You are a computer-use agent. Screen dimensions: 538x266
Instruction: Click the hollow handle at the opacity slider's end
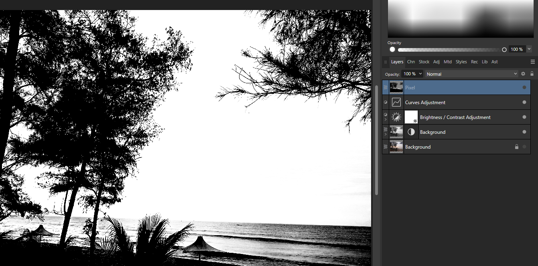coord(504,49)
